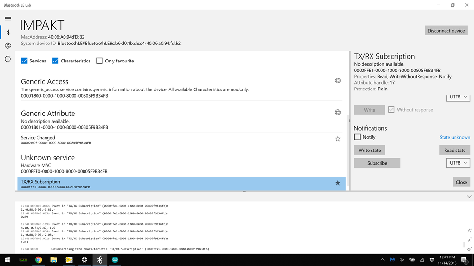
Task: Open the info page icon in sidebar
Action: pyautogui.click(x=8, y=59)
